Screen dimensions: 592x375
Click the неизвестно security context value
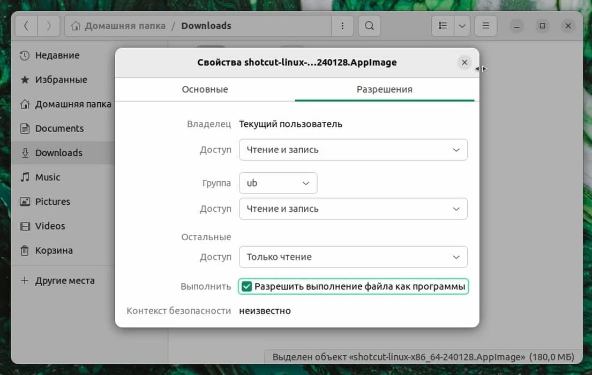tap(265, 311)
